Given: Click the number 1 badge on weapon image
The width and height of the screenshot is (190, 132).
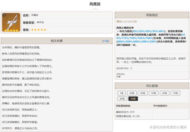Looking at the screenshot, I should coord(4,15).
